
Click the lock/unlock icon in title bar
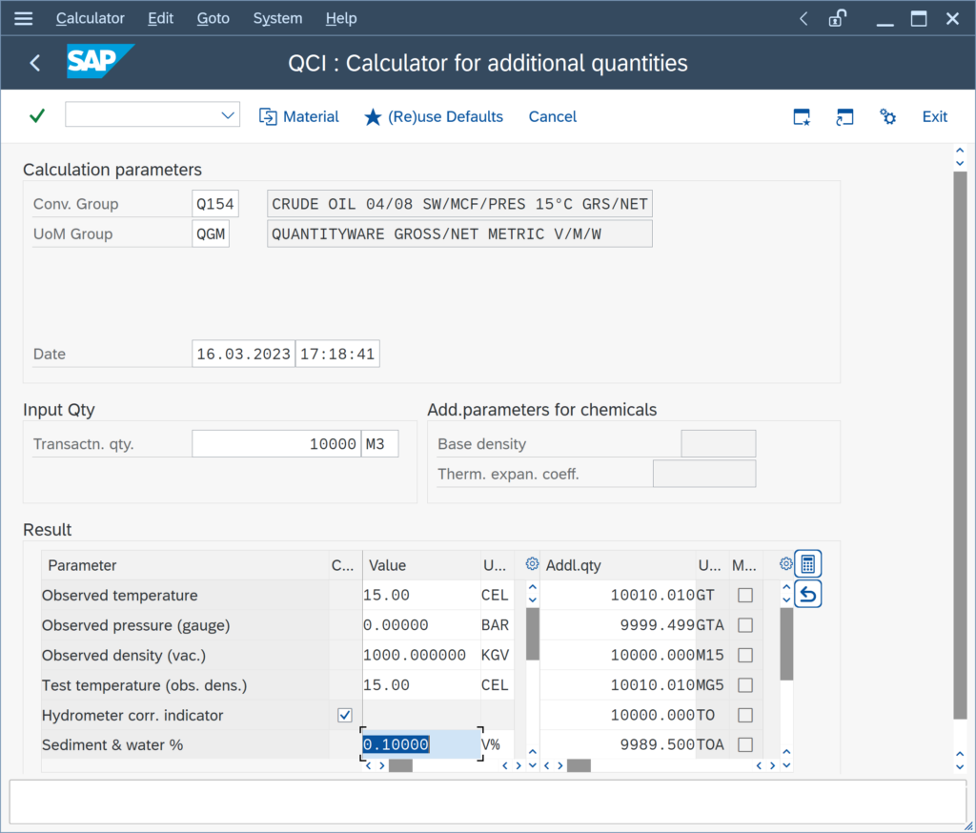pyautogui.click(x=838, y=18)
